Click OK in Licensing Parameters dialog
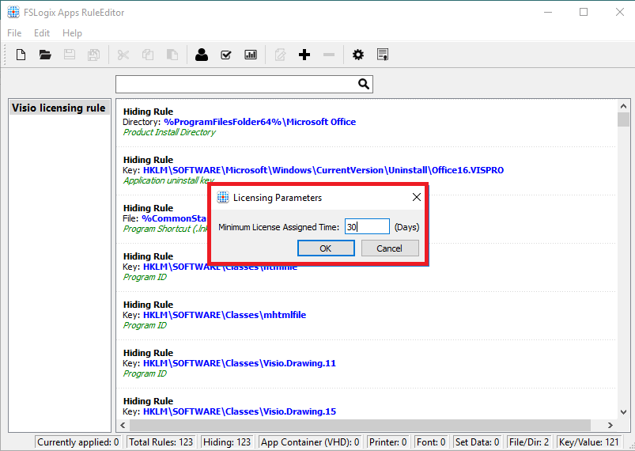The width and height of the screenshot is (635, 451). [x=326, y=248]
